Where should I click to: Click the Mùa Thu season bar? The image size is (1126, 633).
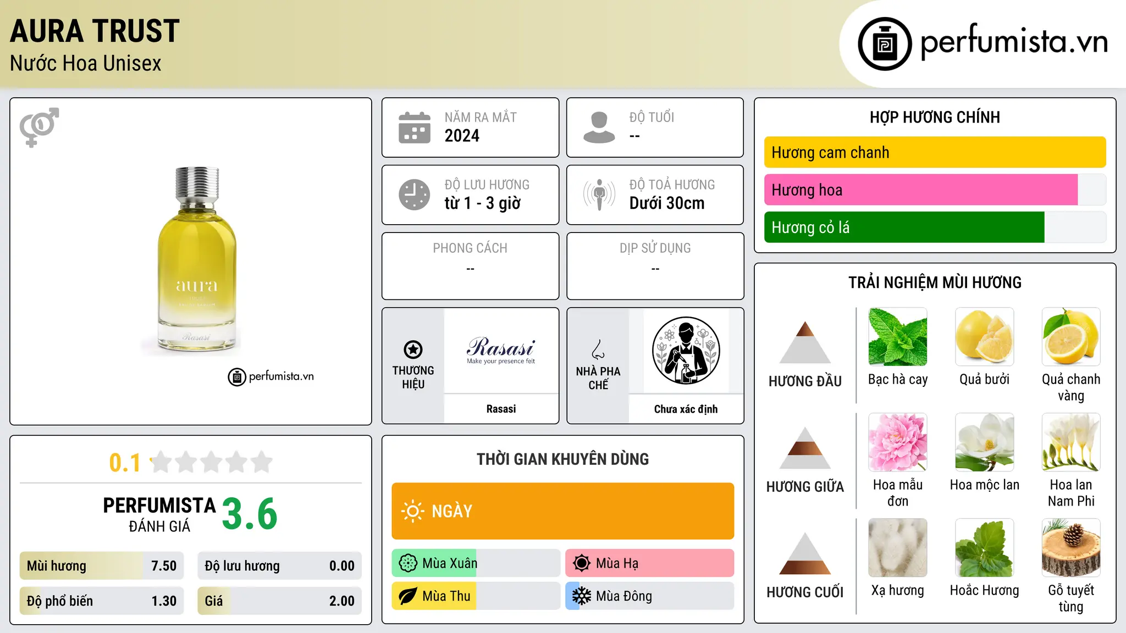(x=476, y=596)
